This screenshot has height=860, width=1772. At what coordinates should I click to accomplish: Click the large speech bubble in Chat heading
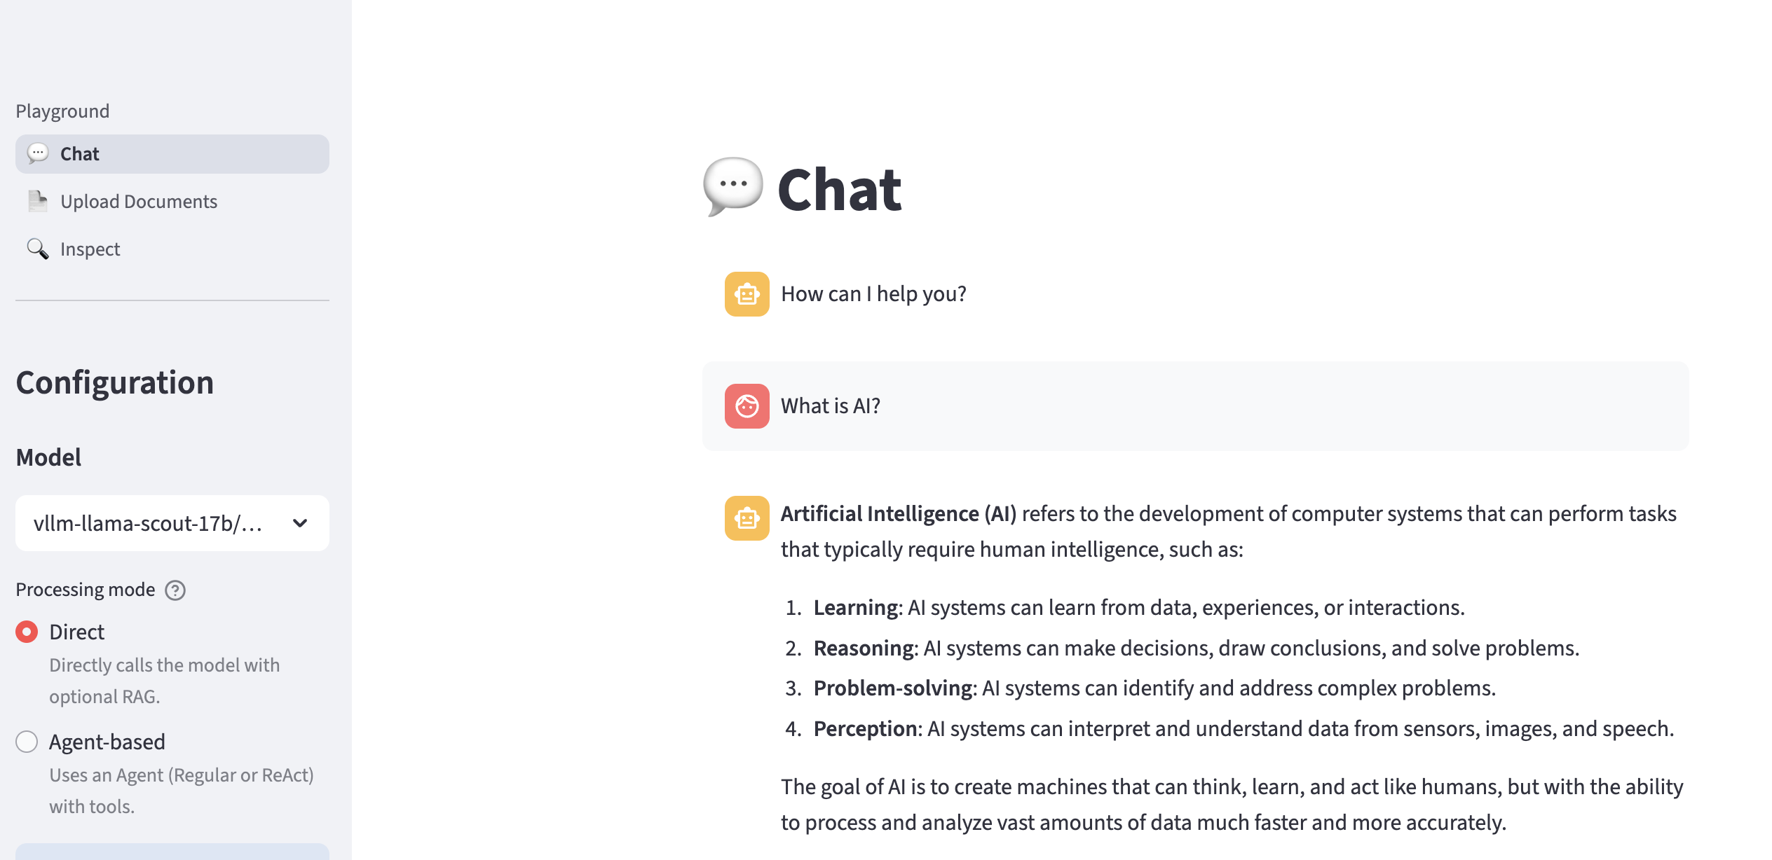click(x=732, y=187)
